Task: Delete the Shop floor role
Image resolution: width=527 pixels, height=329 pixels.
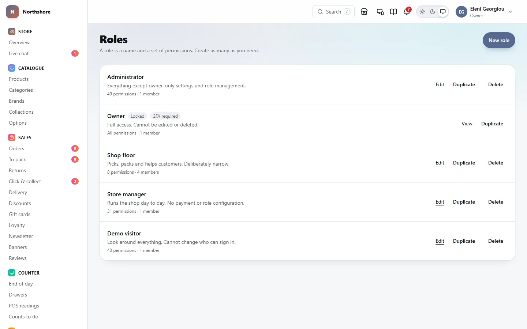Action: pyautogui.click(x=496, y=163)
